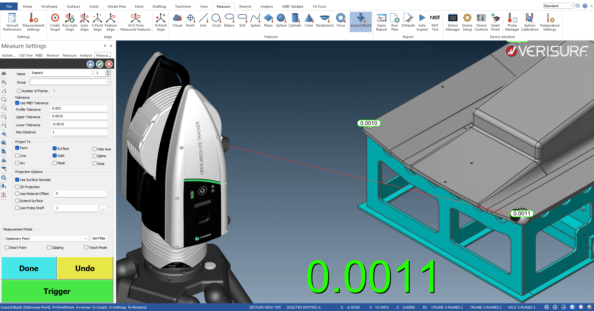Open MBD Validate ribbon tab
This screenshot has height=311, width=594.
point(293,6)
